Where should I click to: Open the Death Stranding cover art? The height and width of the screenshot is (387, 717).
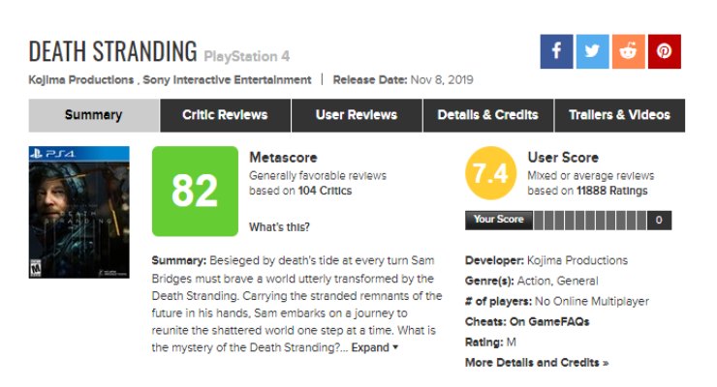coord(78,213)
